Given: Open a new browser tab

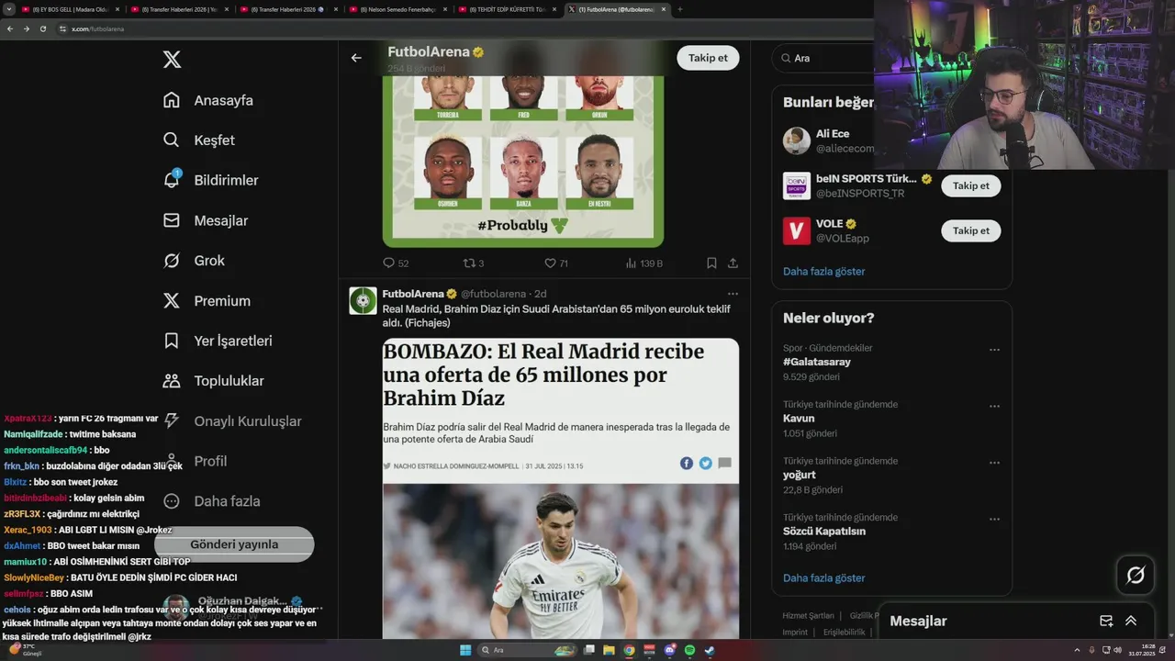Looking at the screenshot, I should (680, 9).
